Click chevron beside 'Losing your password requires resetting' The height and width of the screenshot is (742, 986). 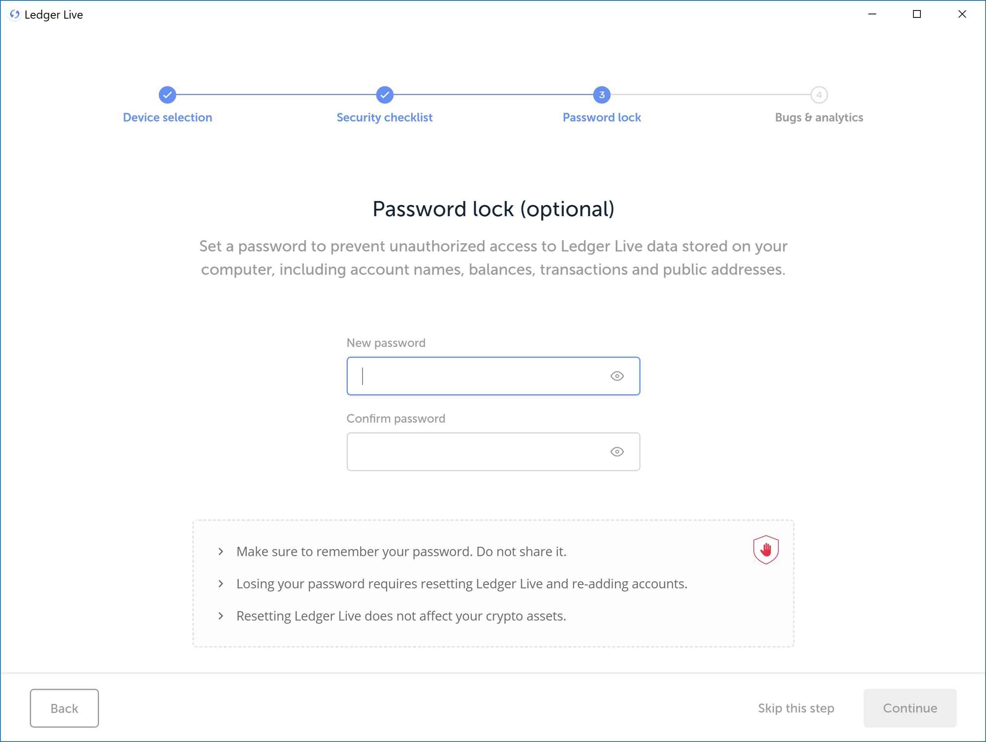[220, 584]
